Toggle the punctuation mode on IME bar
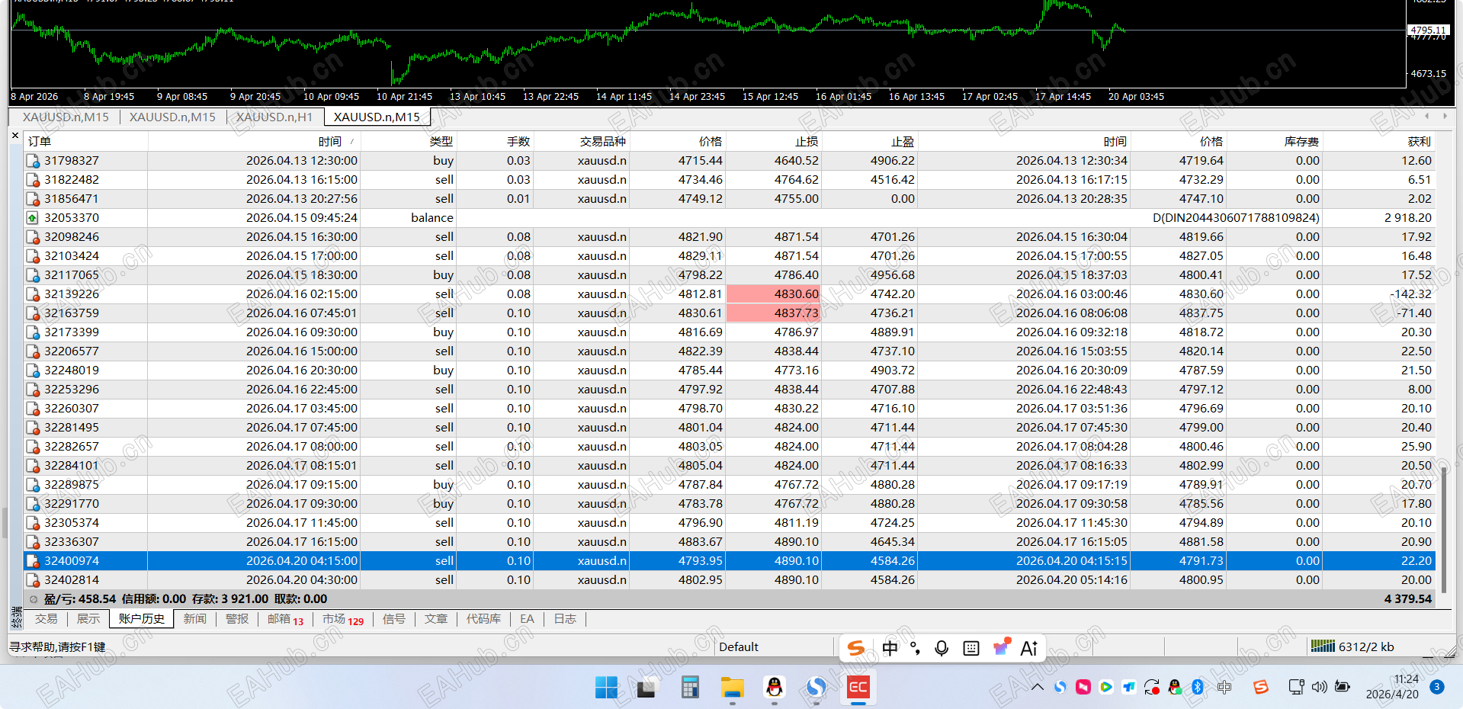The height and width of the screenshot is (709, 1463). (915, 648)
